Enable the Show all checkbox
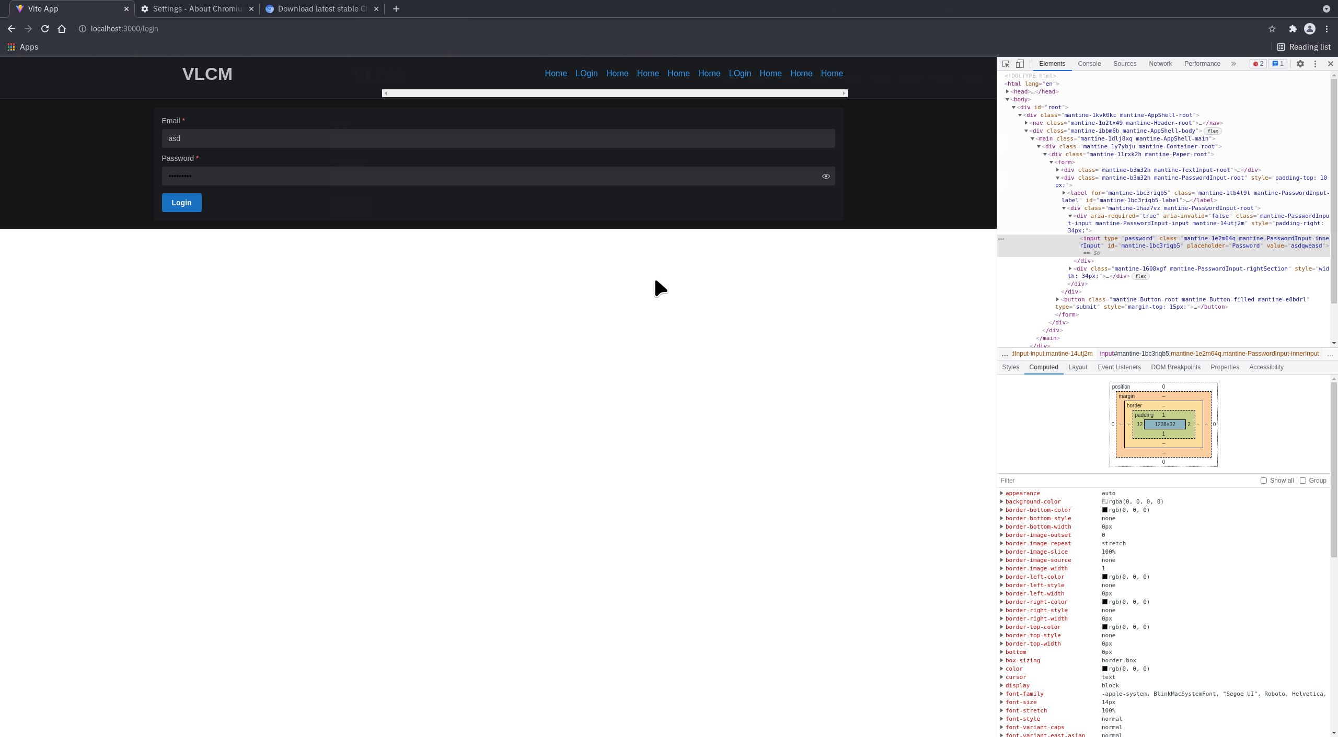1338x737 pixels. click(1264, 481)
